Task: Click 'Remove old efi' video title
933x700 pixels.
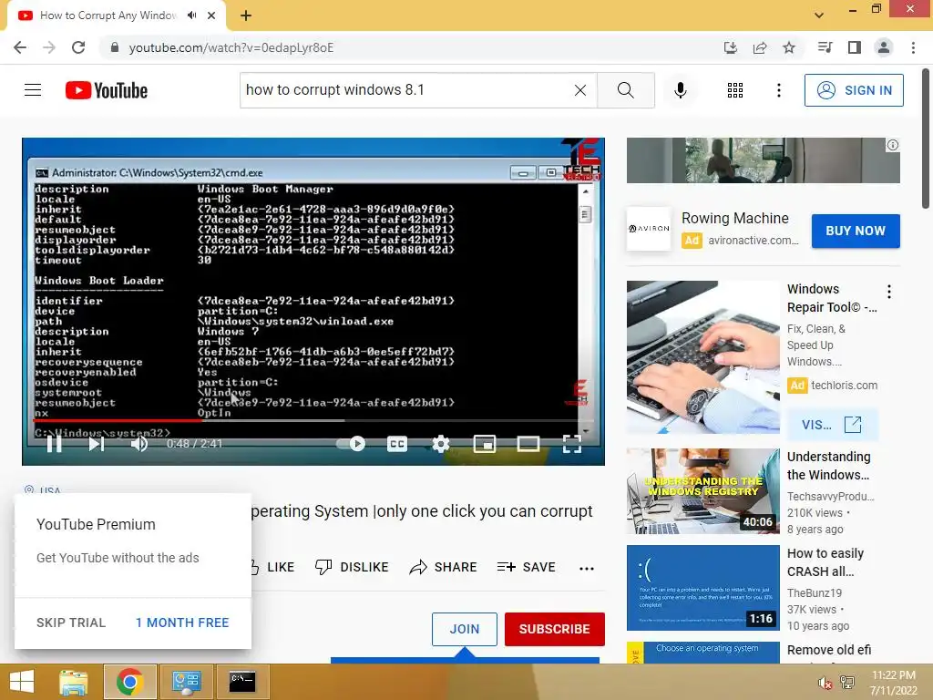Action: coord(829,650)
